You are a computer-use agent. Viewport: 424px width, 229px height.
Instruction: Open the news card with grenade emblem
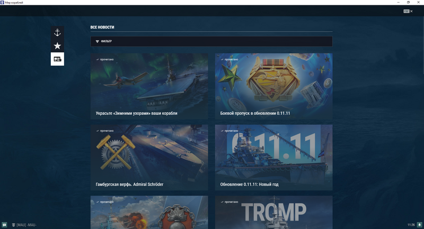[x=149, y=212]
